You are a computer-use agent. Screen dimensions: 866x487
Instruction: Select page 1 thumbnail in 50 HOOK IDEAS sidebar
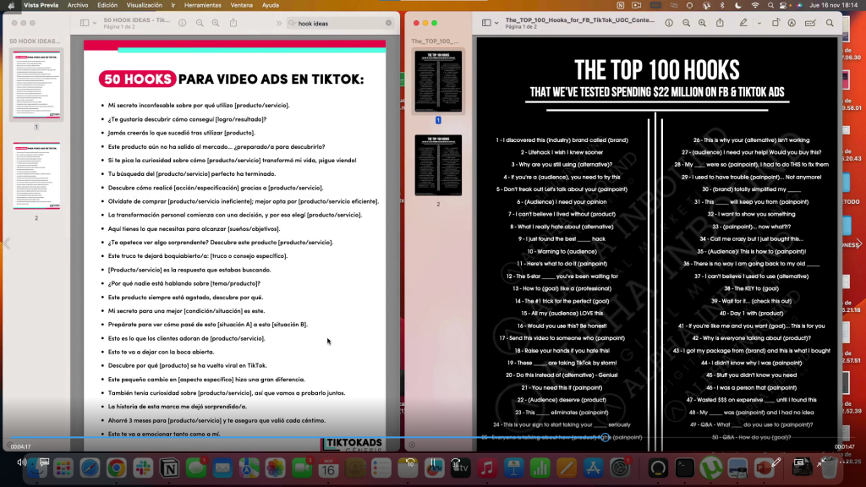pyautogui.click(x=36, y=85)
